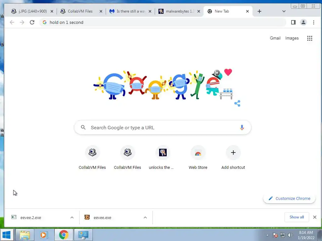Close the CollabVM Files tab
The height and width of the screenshot is (241, 322).
[101, 11]
